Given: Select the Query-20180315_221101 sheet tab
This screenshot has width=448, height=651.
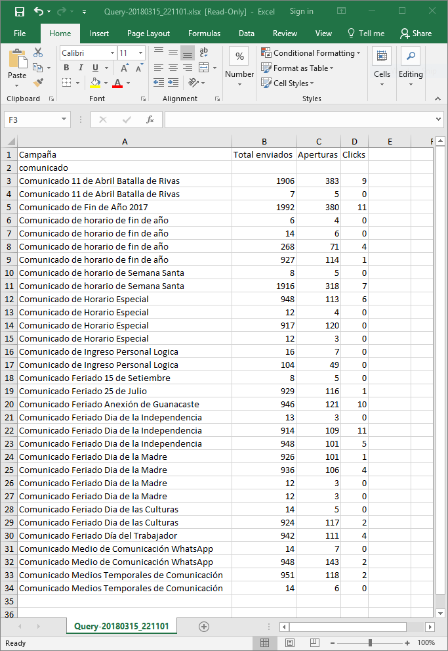Looking at the screenshot, I should [121, 627].
